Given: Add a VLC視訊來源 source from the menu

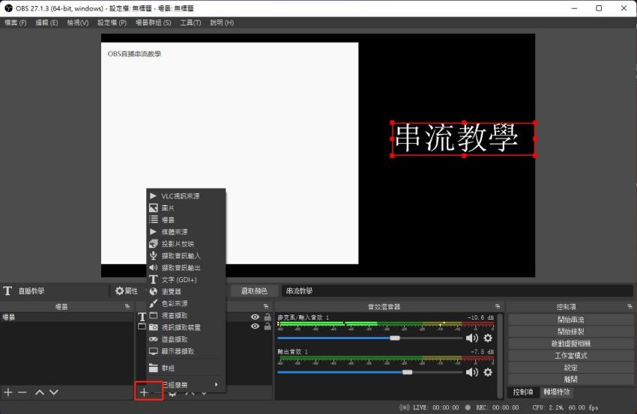Looking at the screenshot, I should click(186, 196).
